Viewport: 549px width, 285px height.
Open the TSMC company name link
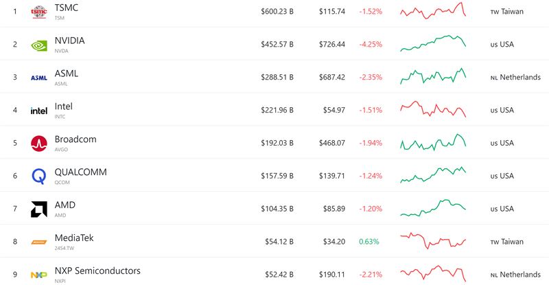pos(66,8)
